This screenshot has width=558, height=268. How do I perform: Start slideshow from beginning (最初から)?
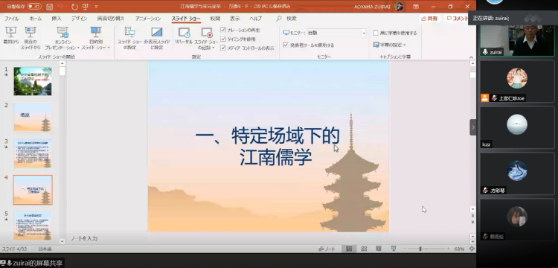pos(10,36)
